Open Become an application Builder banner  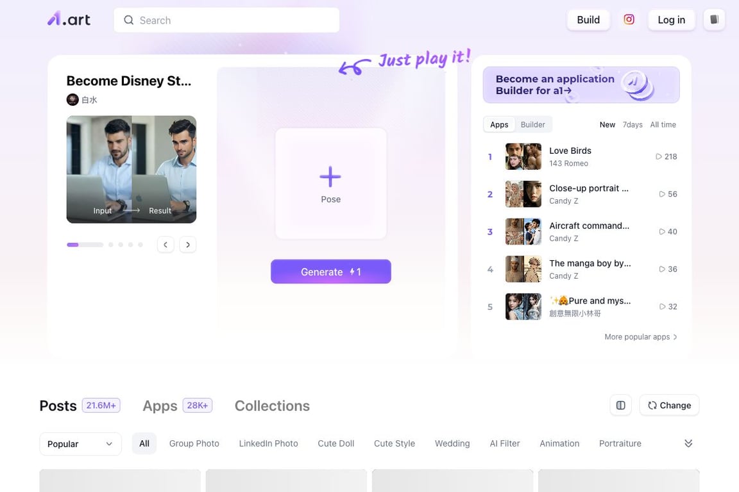tap(581, 85)
